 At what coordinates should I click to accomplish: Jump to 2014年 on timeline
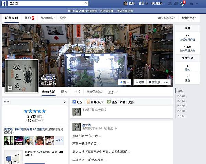point(181,96)
